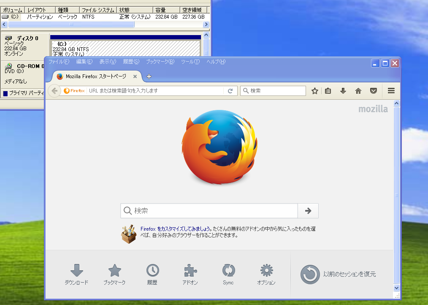
Task: Click the 状態 column header
Action: (x=135, y=10)
